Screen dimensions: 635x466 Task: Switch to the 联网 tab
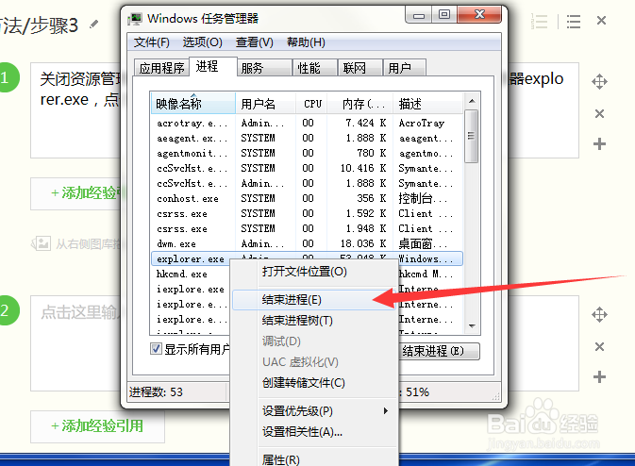click(x=360, y=68)
